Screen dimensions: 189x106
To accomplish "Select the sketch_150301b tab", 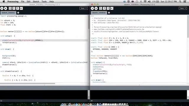I will pos(99,13).
